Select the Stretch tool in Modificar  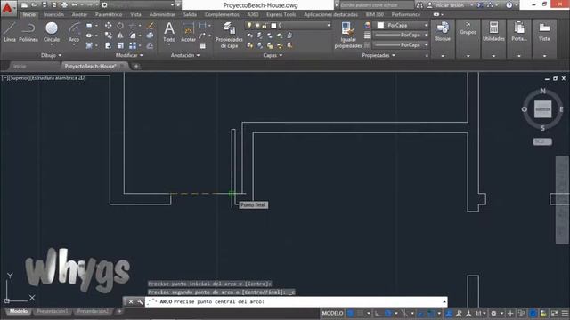click(109, 45)
